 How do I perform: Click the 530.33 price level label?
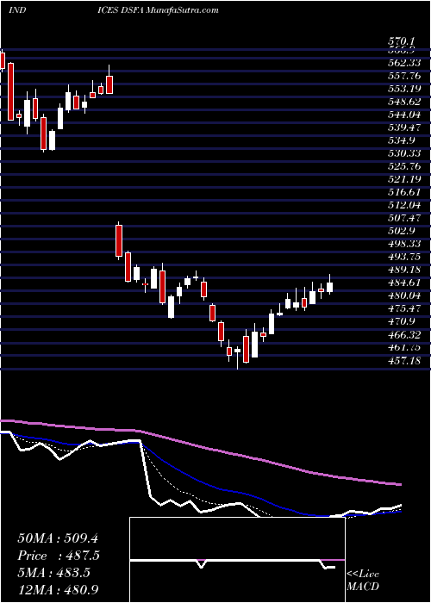pos(404,154)
